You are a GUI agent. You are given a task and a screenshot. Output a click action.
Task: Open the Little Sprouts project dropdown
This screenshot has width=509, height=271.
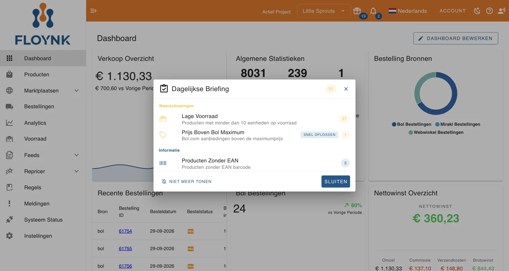(324, 11)
